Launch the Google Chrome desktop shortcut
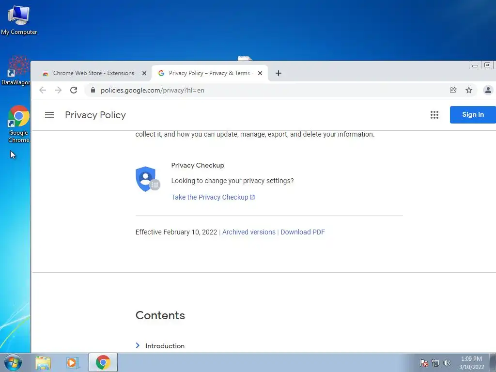The image size is (496, 372). [x=19, y=124]
